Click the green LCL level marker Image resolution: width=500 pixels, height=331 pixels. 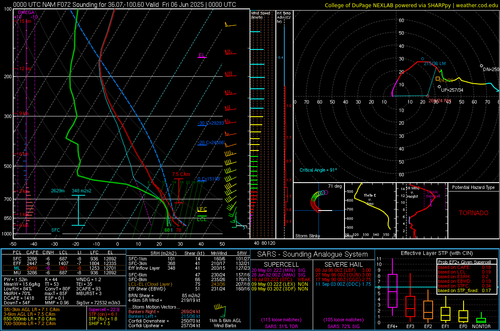[202, 219]
